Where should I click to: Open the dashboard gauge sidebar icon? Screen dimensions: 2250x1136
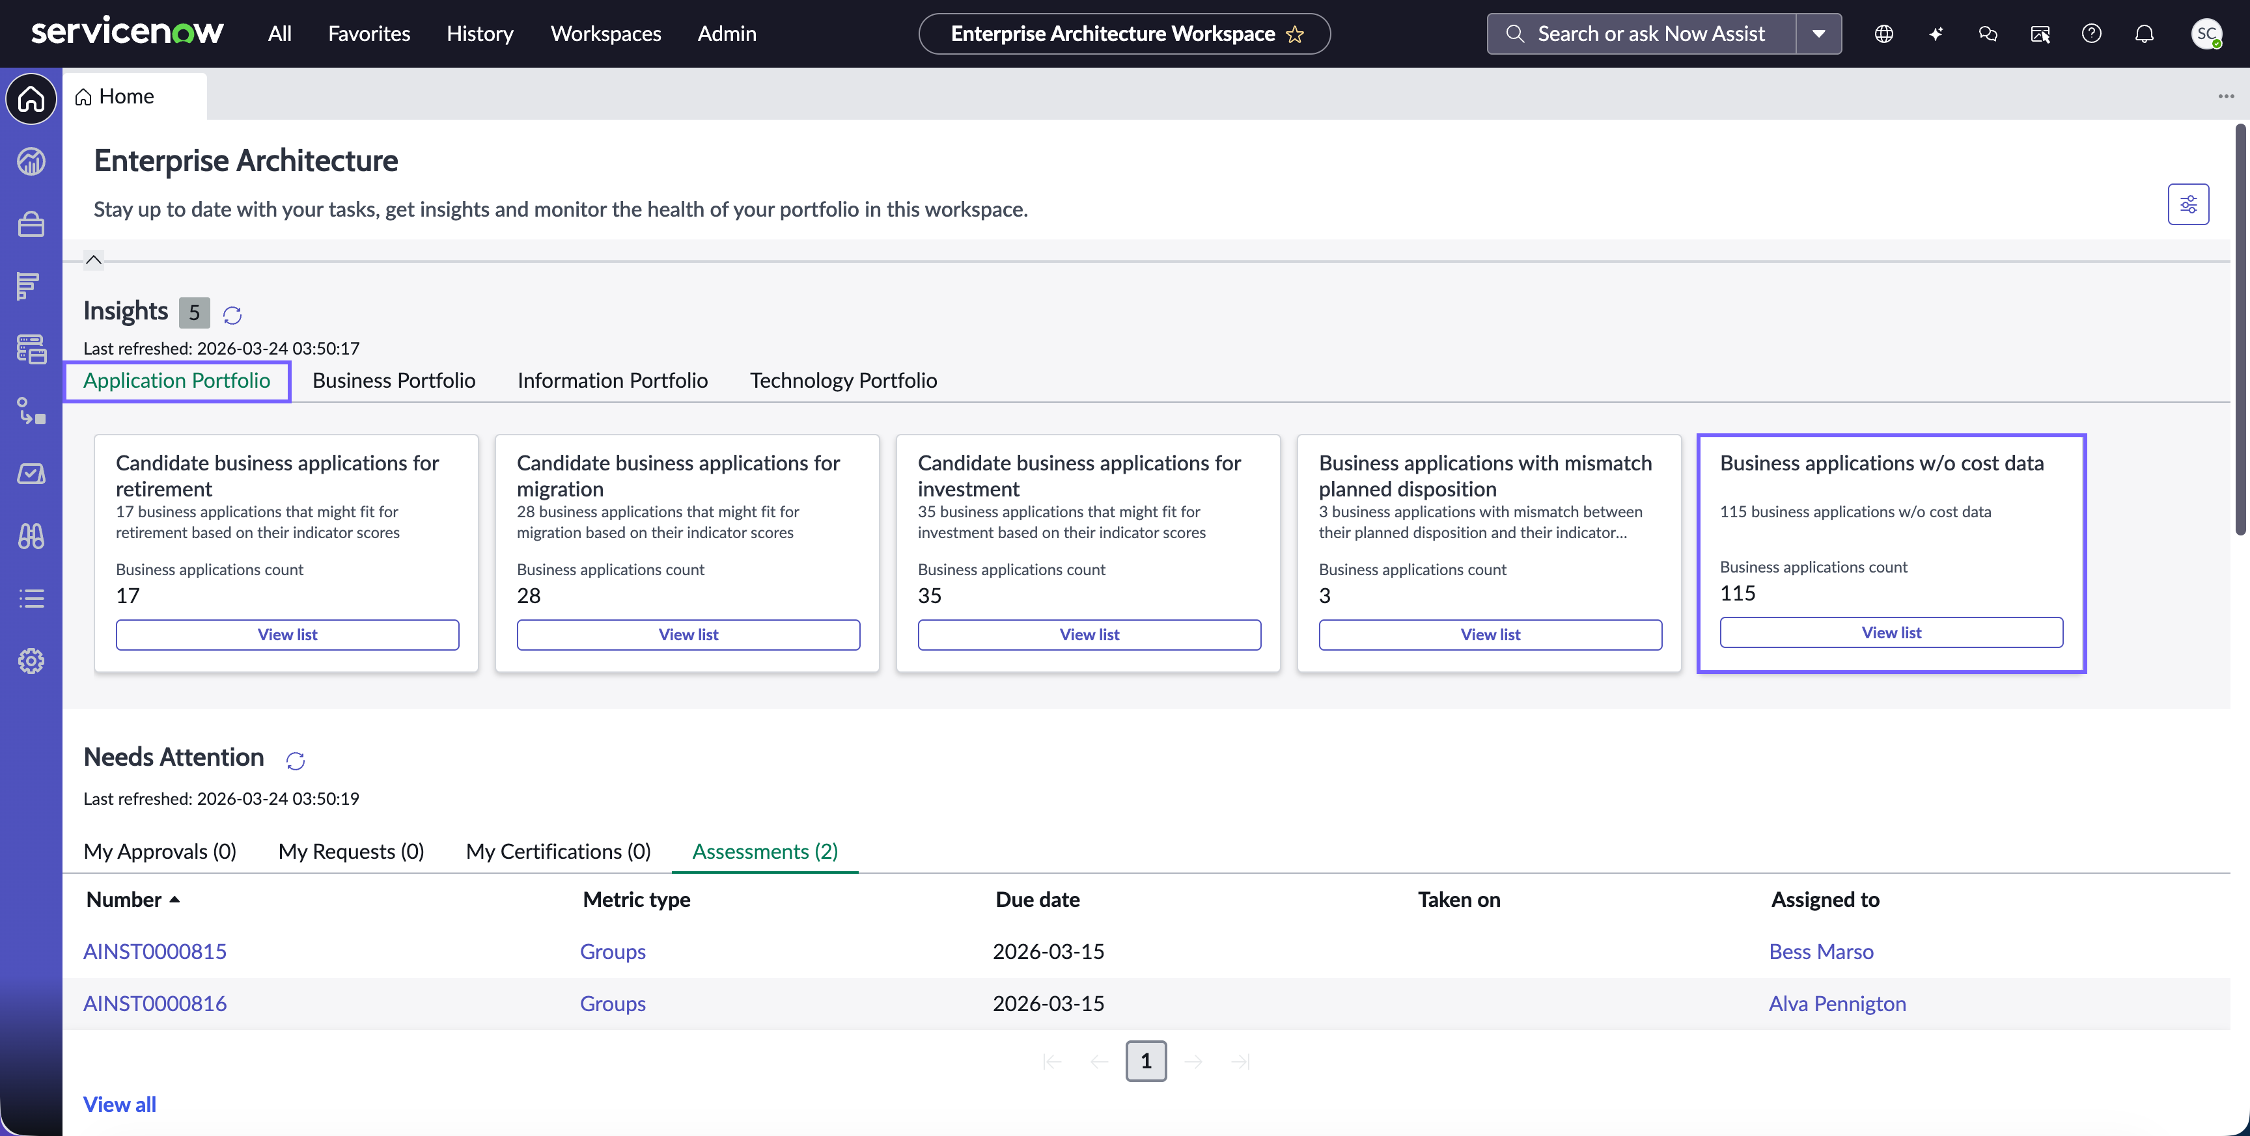(31, 161)
